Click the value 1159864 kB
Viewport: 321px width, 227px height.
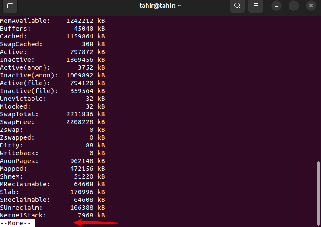(86, 36)
